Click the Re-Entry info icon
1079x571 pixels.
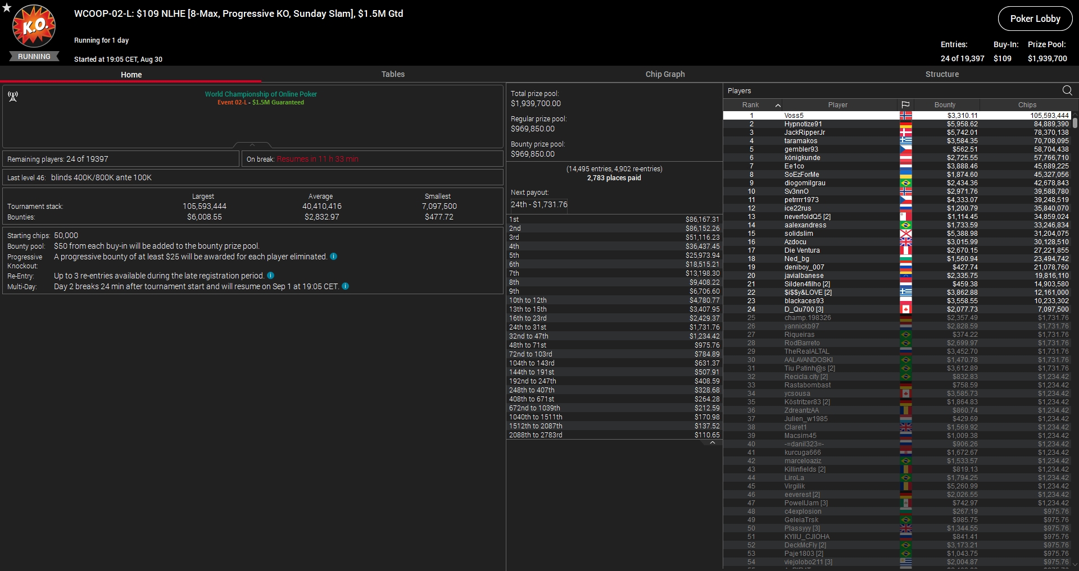click(270, 276)
